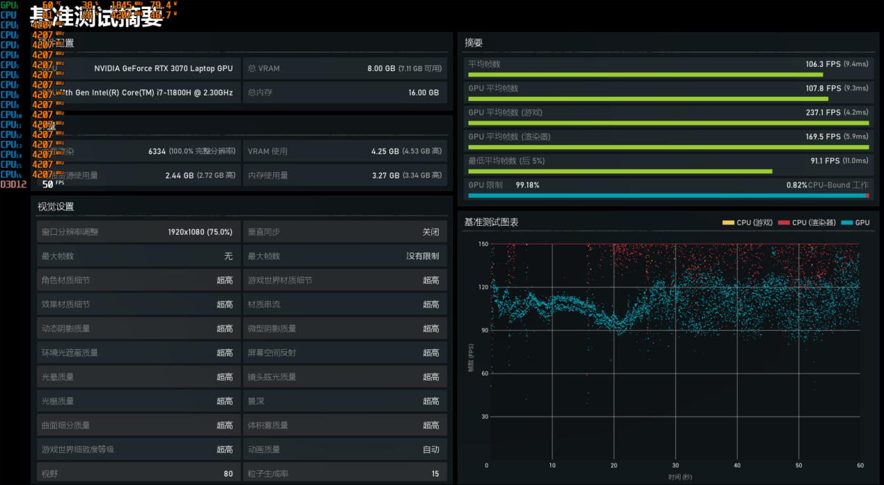884x485 pixels.
Task: Click the 最低平均帧数 (后 5%) green bar
Action: tap(620, 171)
